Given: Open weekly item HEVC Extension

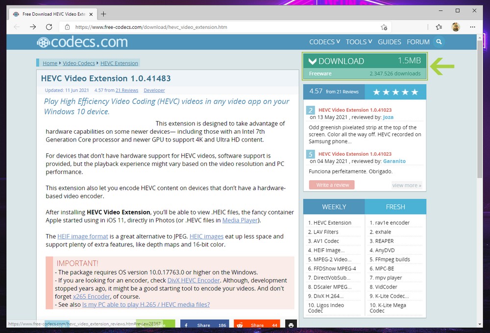Looking at the screenshot, I should pos(330,223).
